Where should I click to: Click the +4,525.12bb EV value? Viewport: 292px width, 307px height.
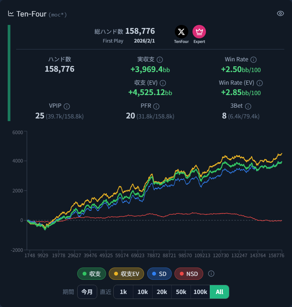point(150,92)
